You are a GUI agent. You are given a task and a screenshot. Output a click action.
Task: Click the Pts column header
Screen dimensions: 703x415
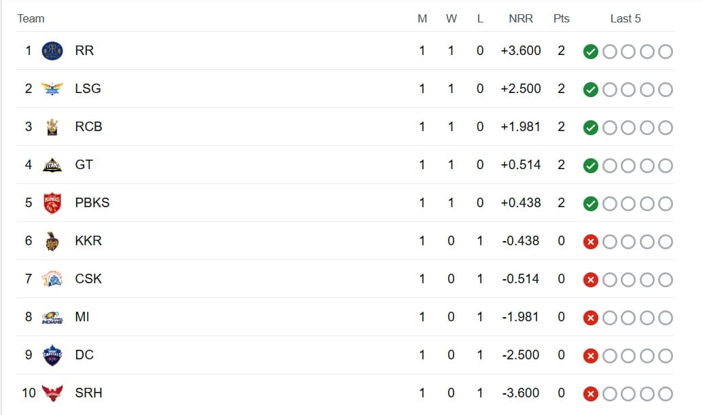point(561,19)
